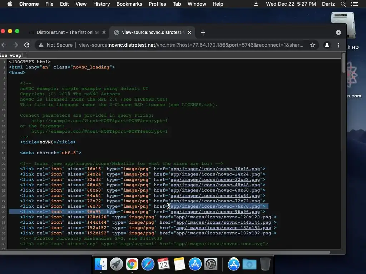Open Spotlight search magnifier icon
The height and width of the screenshot is (274, 366).
(x=343, y=4)
